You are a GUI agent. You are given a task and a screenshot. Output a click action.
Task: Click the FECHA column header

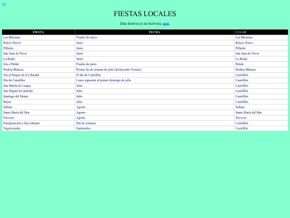click(155, 32)
